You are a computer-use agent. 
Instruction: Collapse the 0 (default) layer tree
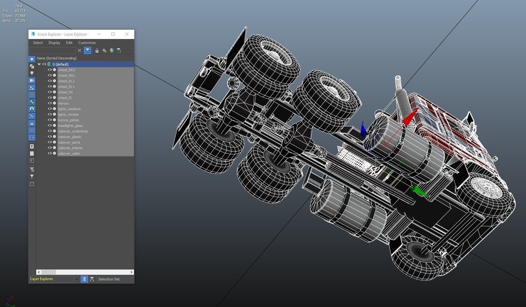(39, 64)
